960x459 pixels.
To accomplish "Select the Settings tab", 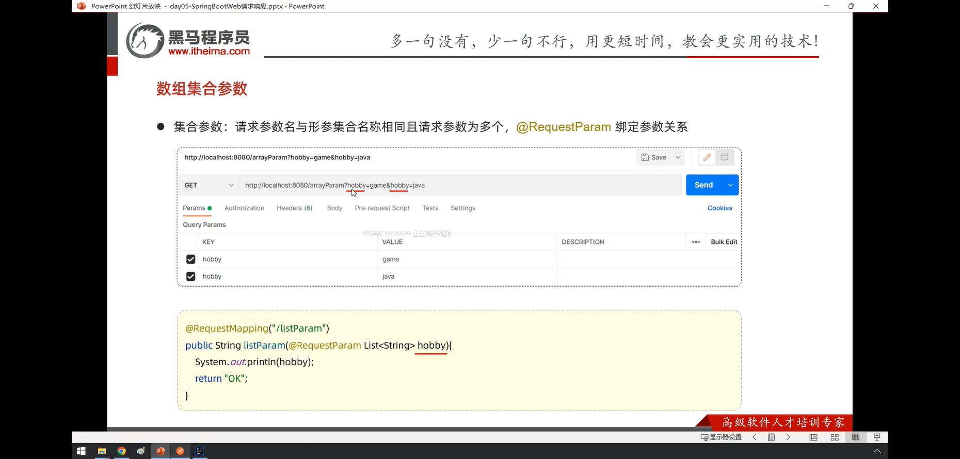I will coord(463,208).
